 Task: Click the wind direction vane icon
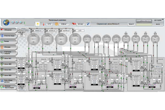(88, 24)
